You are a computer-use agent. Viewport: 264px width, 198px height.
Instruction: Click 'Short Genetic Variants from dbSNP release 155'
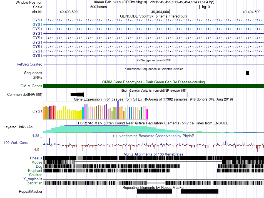(x=153, y=91)
